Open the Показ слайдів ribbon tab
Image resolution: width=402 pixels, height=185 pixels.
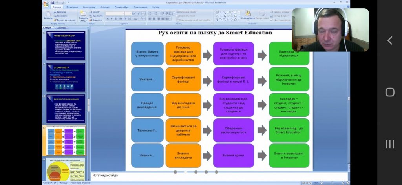(121, 7)
